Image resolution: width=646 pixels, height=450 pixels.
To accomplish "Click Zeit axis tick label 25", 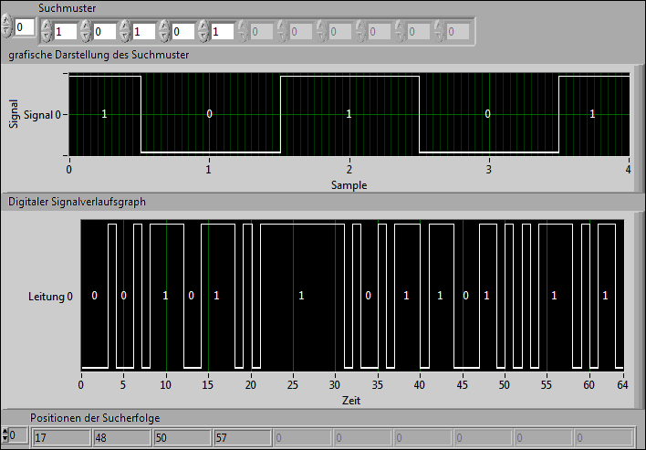I will (293, 385).
